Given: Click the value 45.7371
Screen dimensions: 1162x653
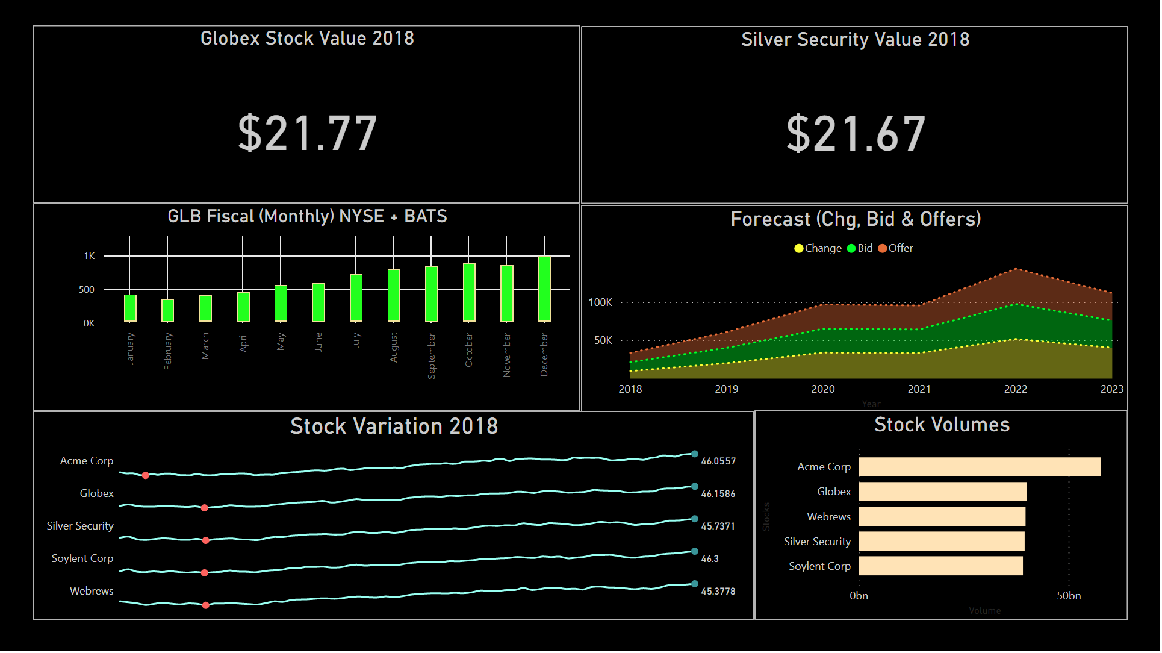Looking at the screenshot, I should point(718,526).
